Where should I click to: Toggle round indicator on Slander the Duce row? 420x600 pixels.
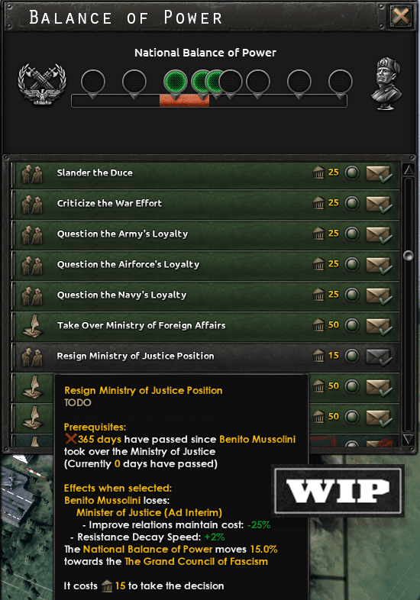pos(352,173)
